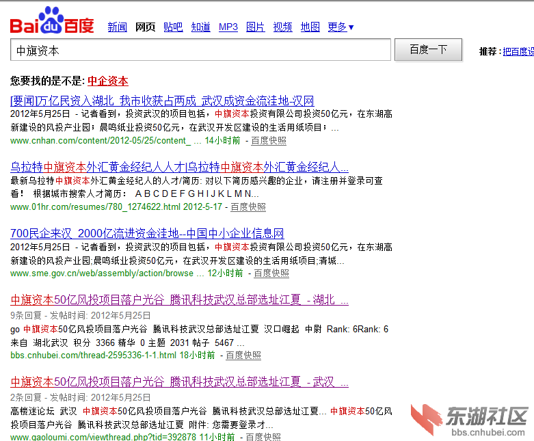Switch to the 图片 tab

256,27
